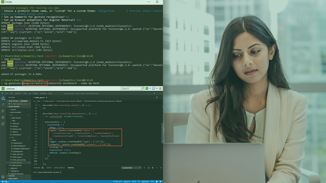Screen dimensions: 326x183
Task: Open the Search view in VS Code activity bar
Action: tap(3, 105)
